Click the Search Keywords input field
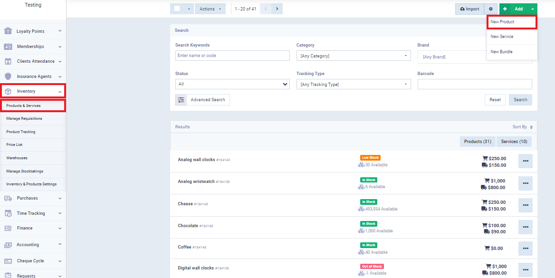Image resolution: width=555 pixels, height=278 pixels. point(232,56)
